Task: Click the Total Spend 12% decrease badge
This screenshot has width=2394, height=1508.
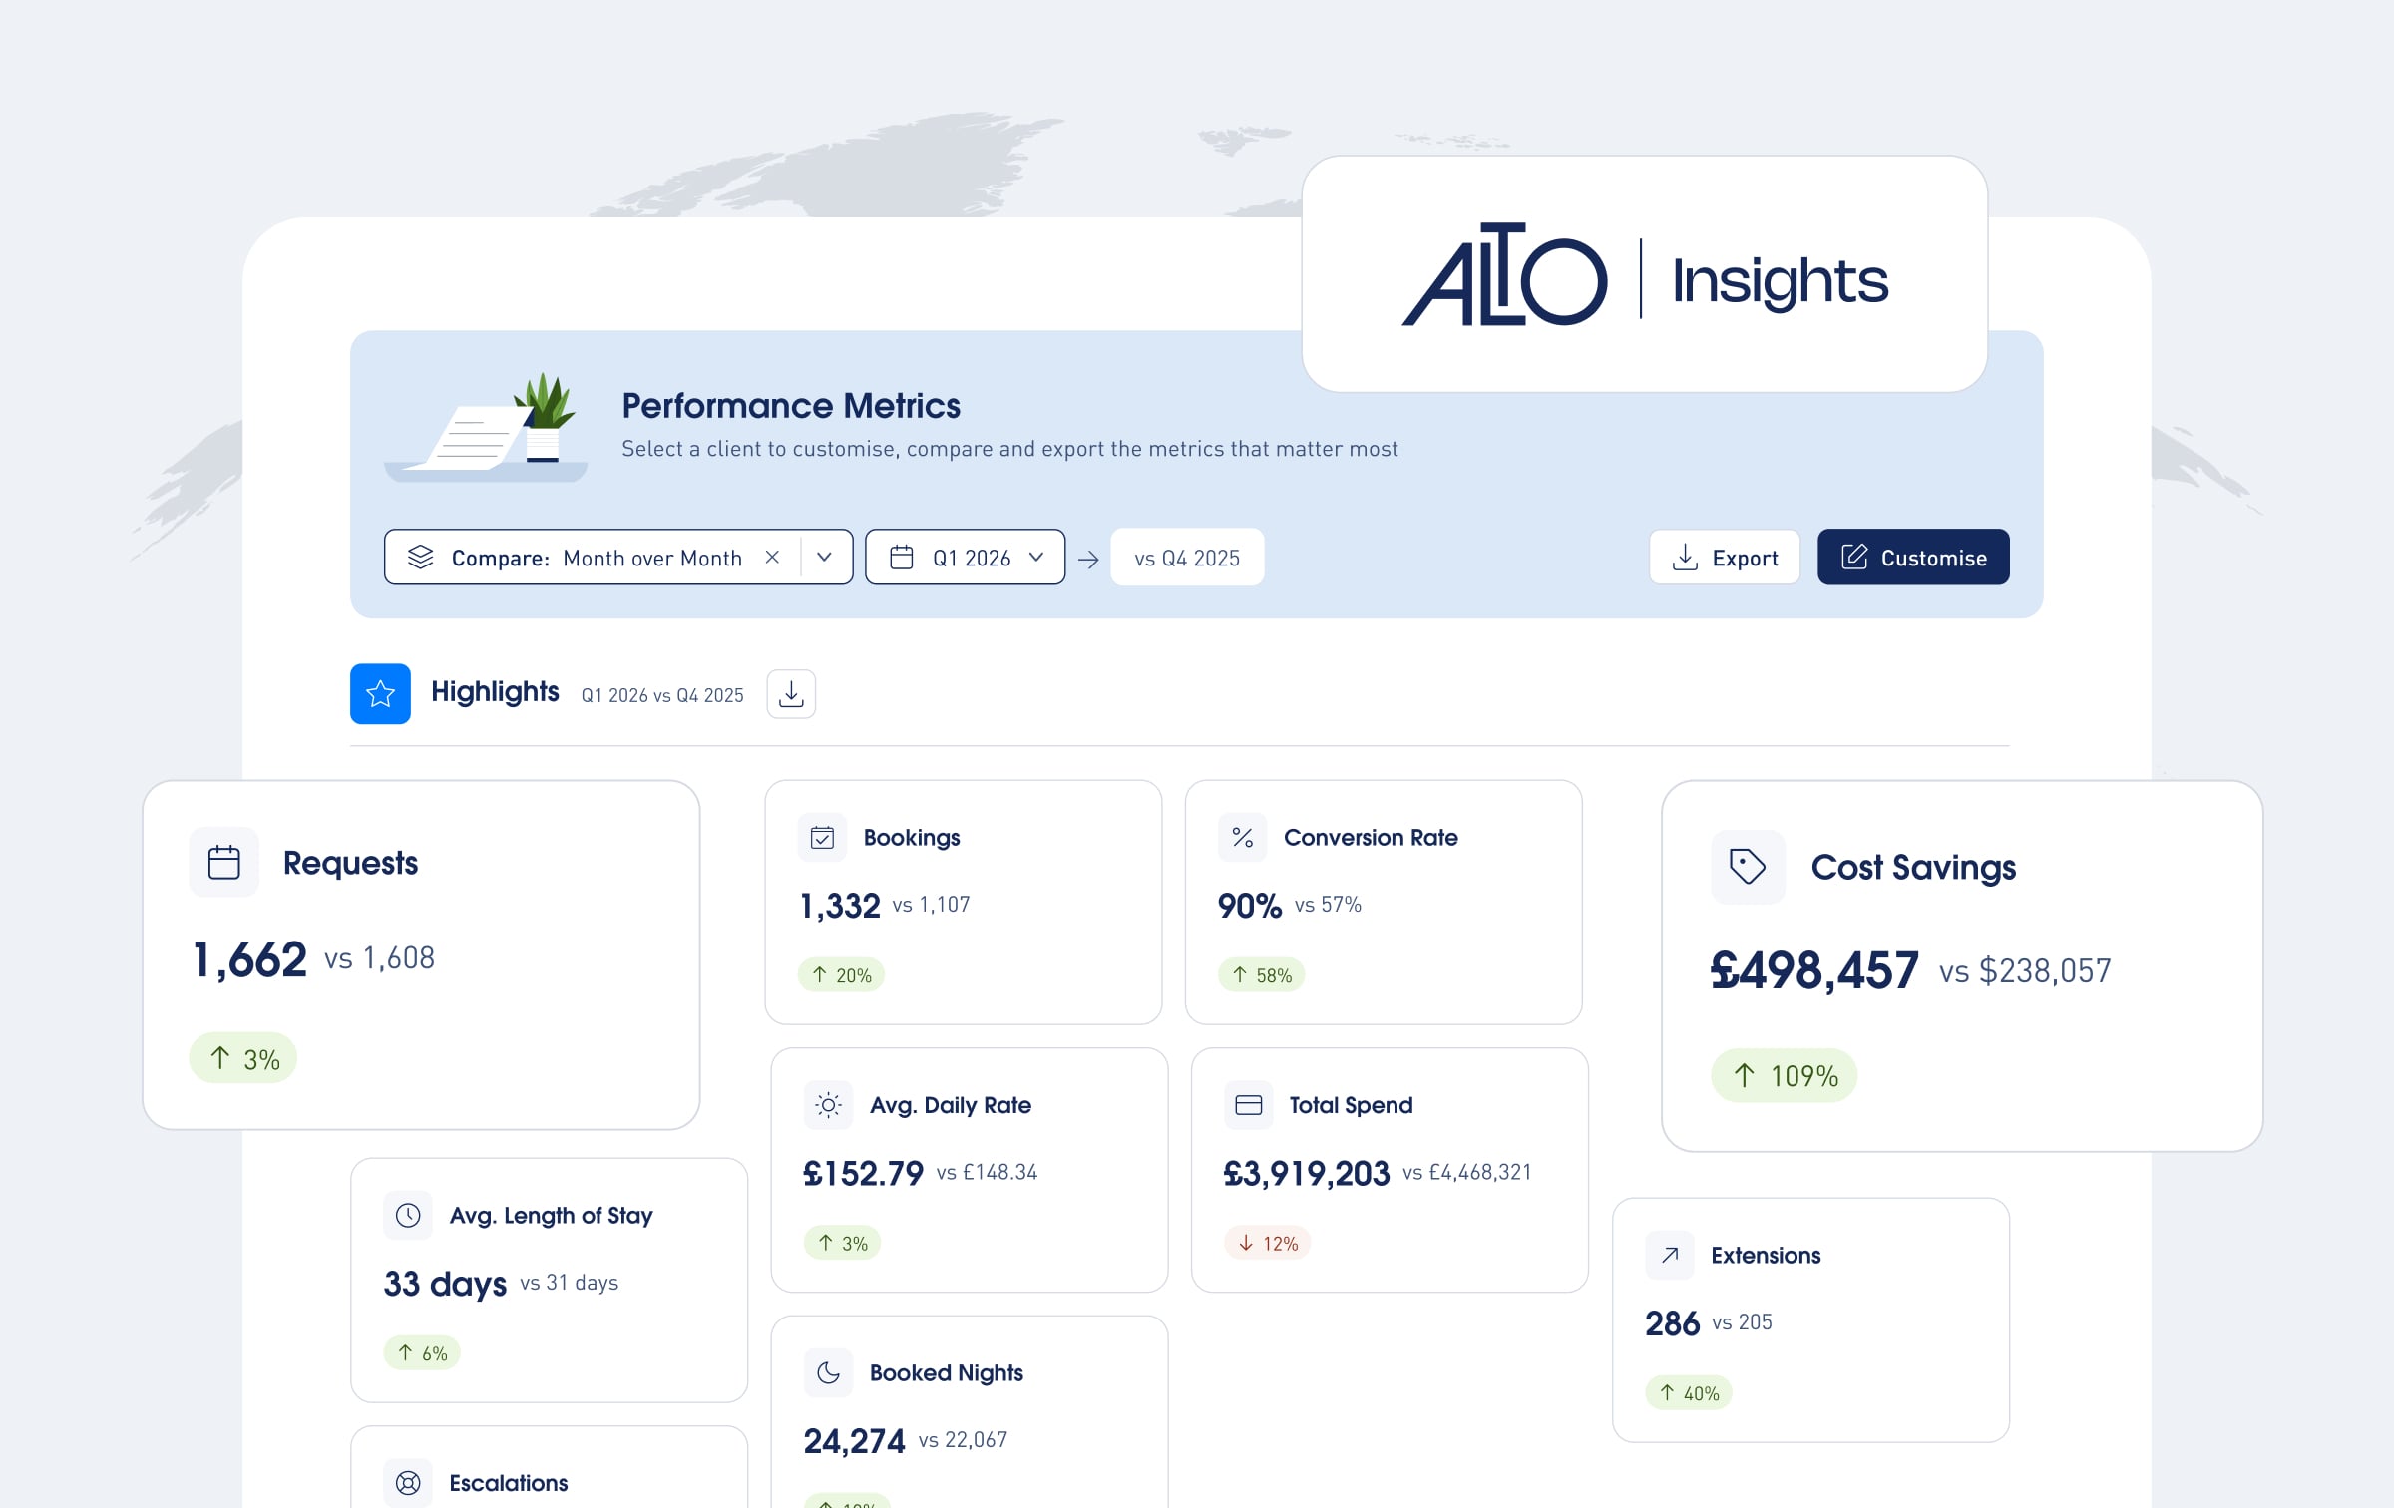Action: tap(1268, 1243)
